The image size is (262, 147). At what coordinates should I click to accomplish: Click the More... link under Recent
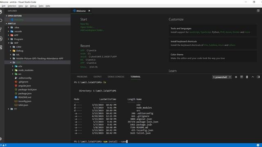tap(84, 67)
